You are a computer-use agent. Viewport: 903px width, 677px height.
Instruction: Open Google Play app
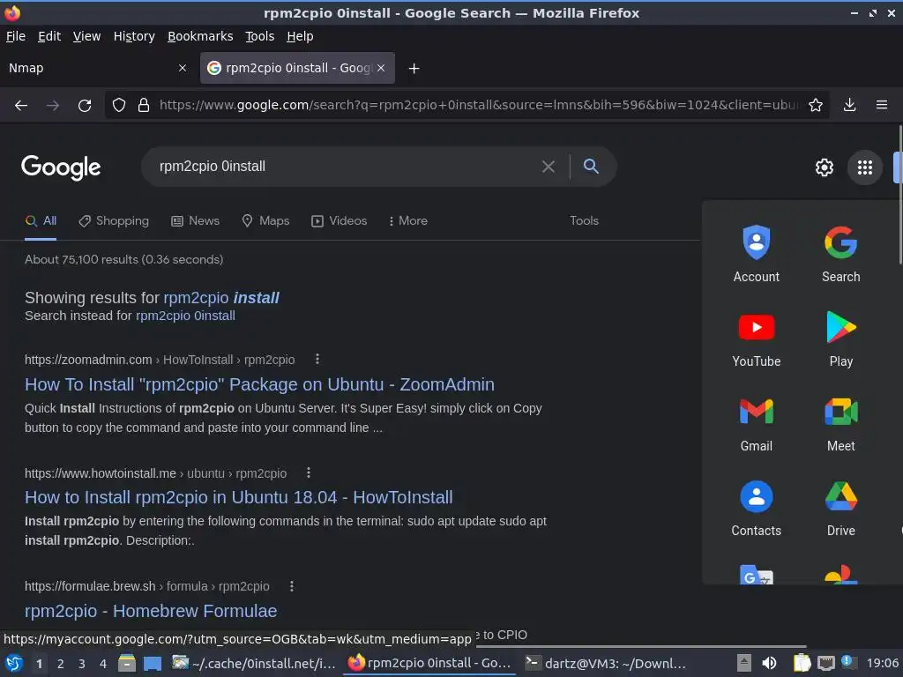click(x=840, y=339)
